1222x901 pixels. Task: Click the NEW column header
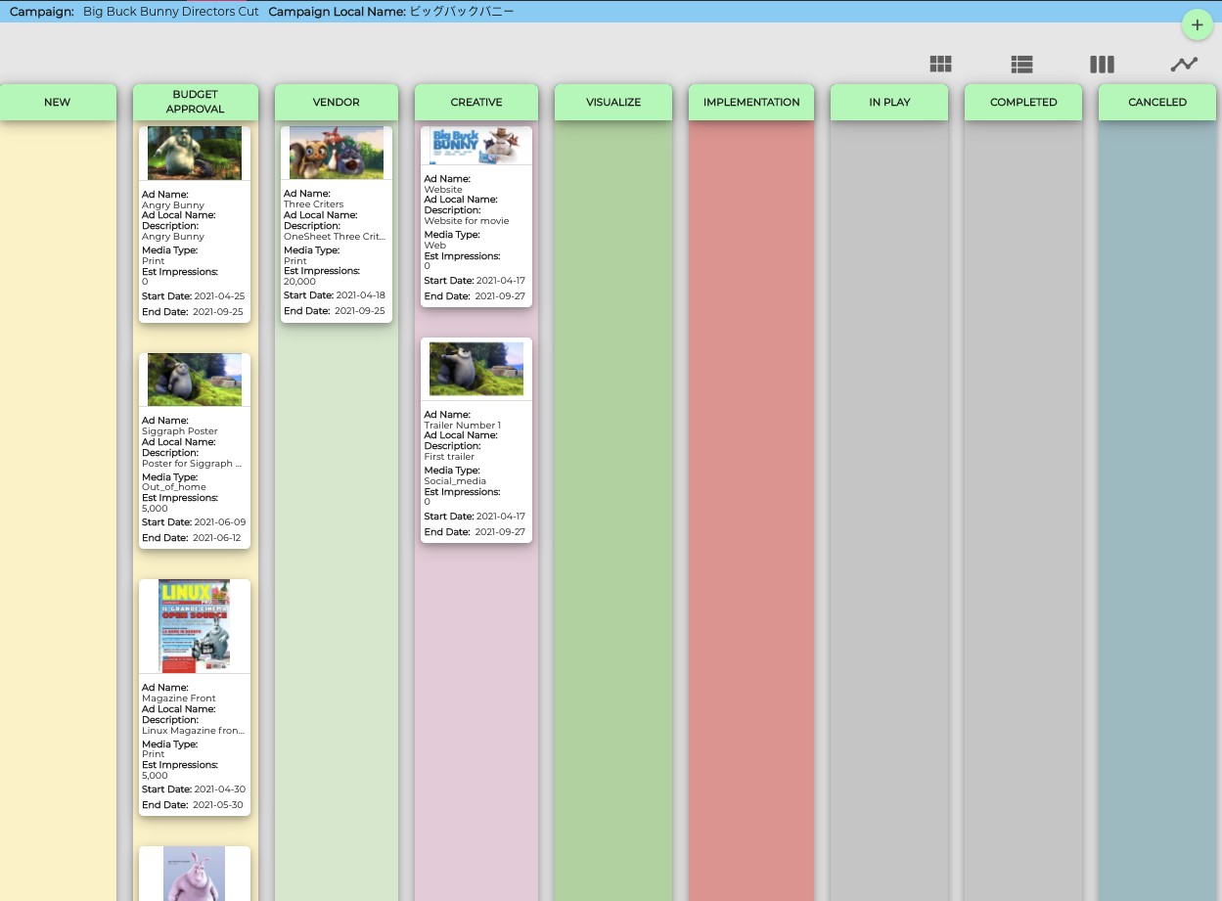tap(58, 102)
